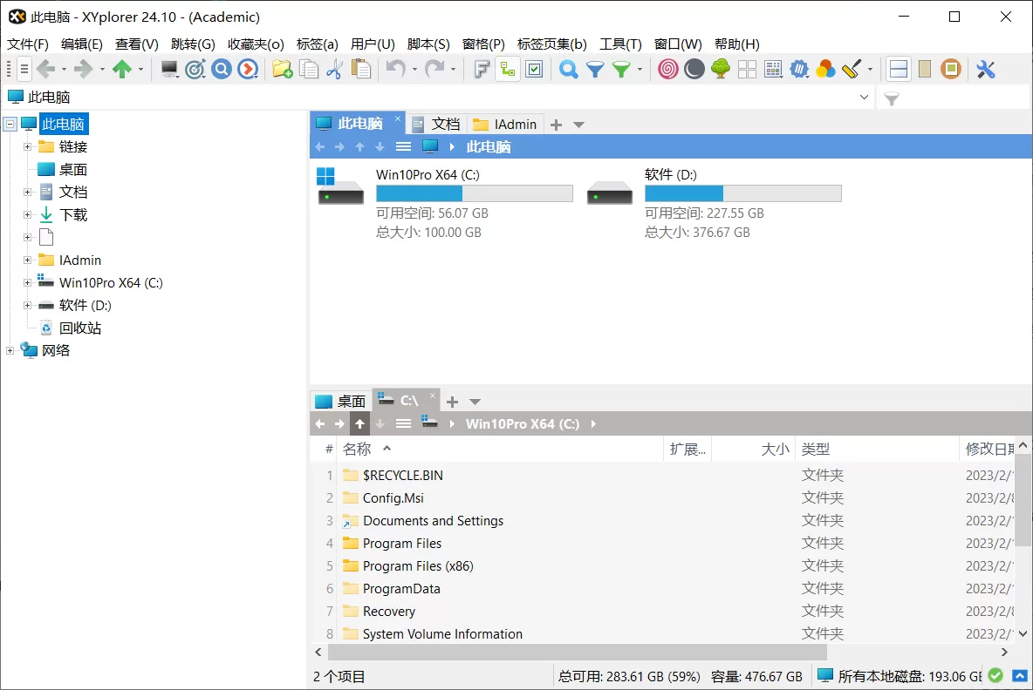Click 此电脑 in the breadcrumb bar

489,146
